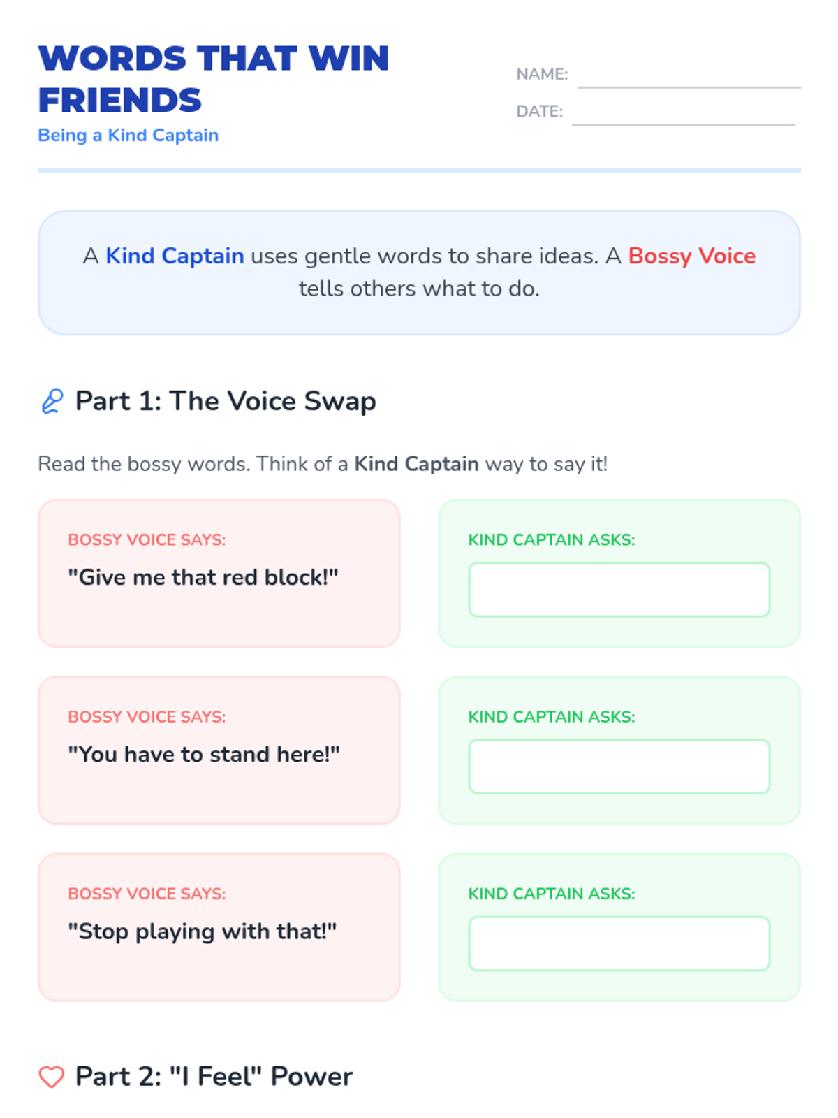Click the "You have to stand here!" quote
This screenshot has width=838, height=1118.
click(204, 754)
